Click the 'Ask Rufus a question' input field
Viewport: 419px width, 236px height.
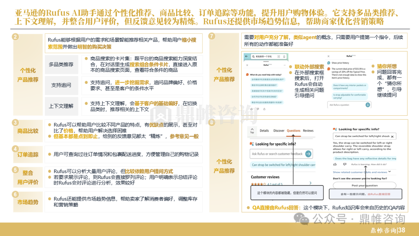click(346, 105)
